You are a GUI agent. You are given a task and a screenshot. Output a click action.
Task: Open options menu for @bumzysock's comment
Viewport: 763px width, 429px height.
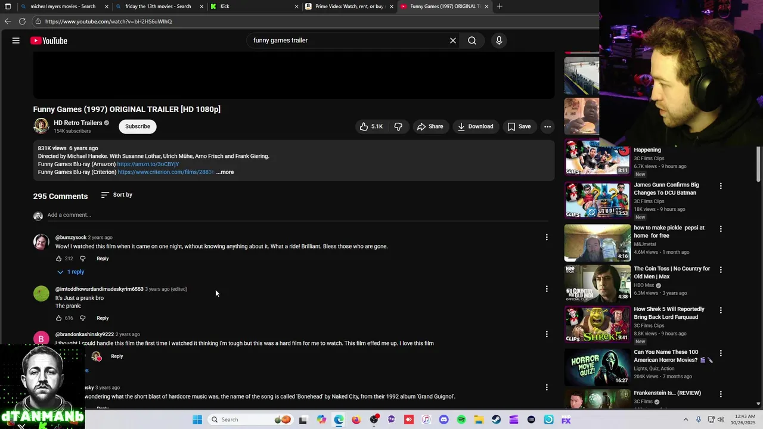[547, 237]
